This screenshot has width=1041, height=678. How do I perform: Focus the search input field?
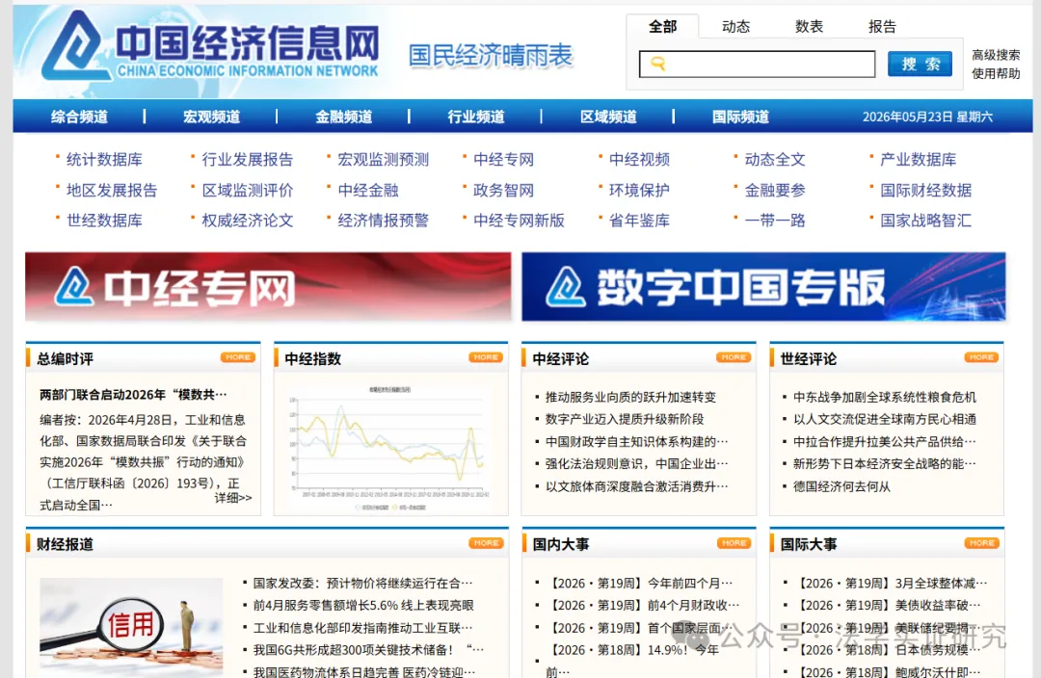click(757, 64)
